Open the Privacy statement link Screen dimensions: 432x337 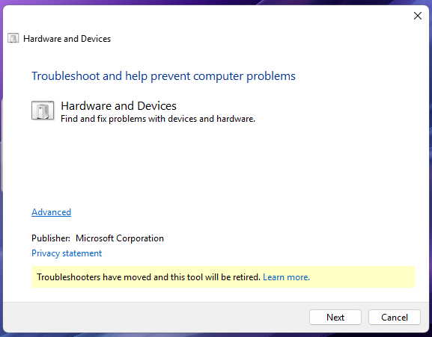(67, 253)
